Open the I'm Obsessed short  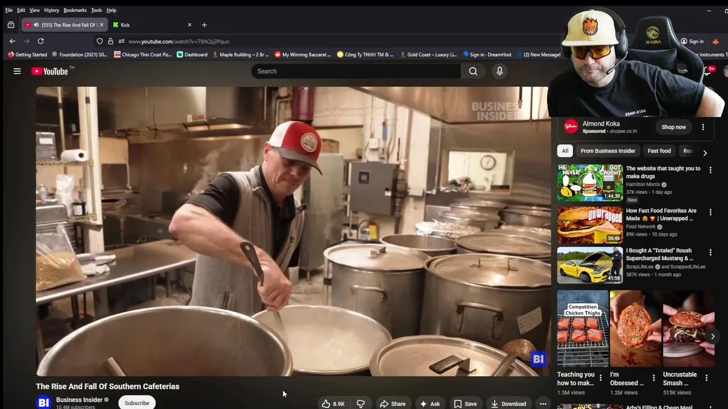[635, 328]
